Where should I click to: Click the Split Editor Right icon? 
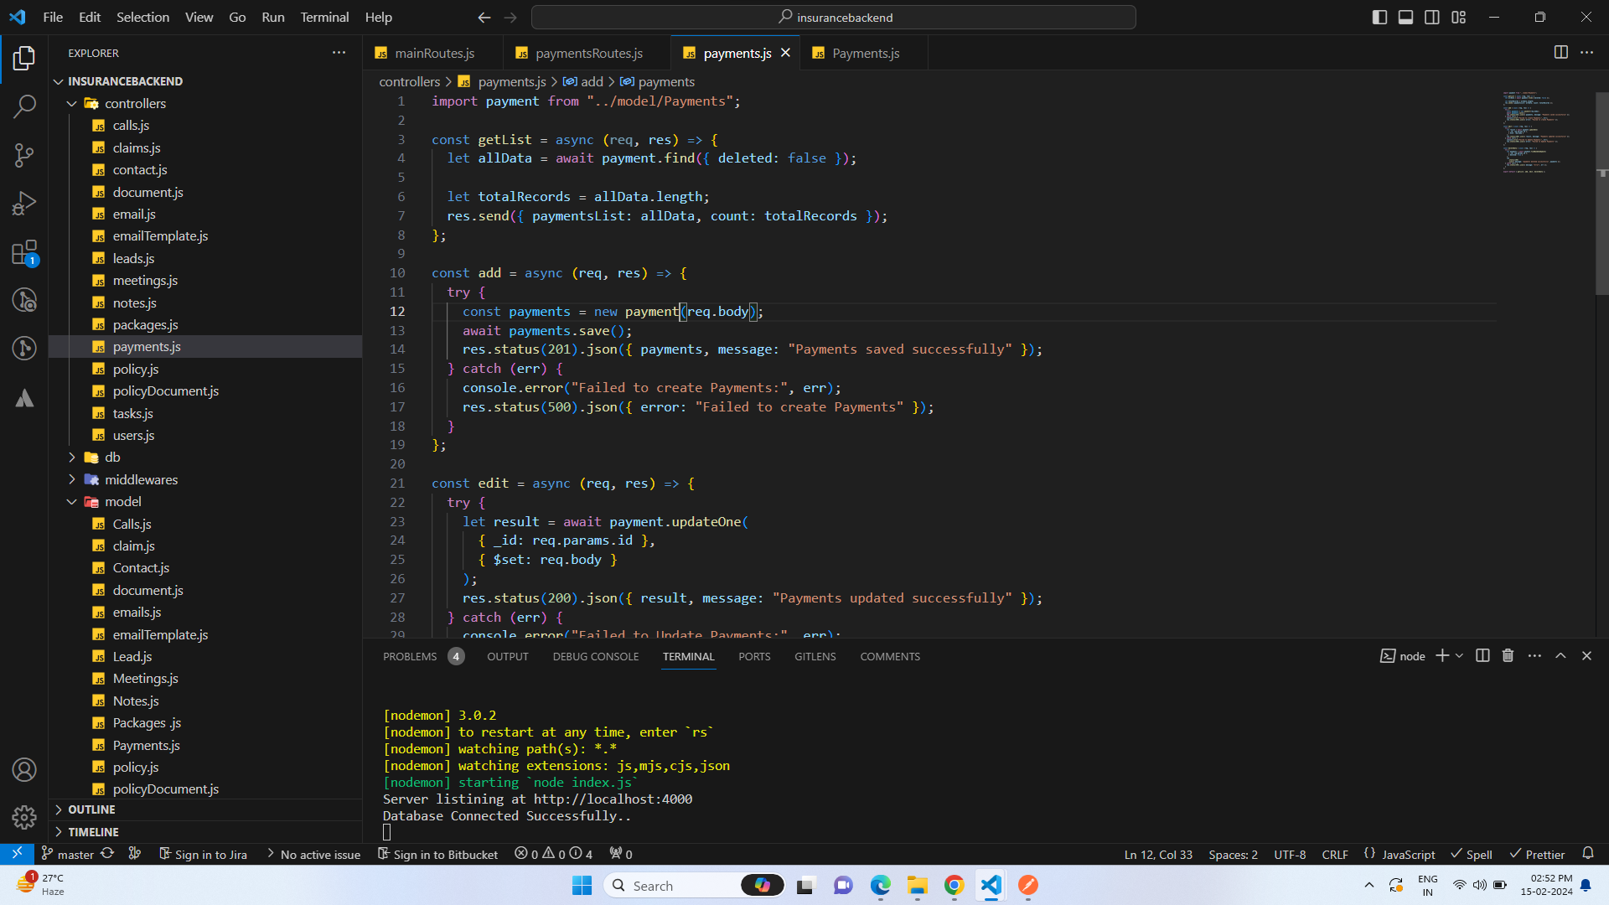pyautogui.click(x=1560, y=53)
